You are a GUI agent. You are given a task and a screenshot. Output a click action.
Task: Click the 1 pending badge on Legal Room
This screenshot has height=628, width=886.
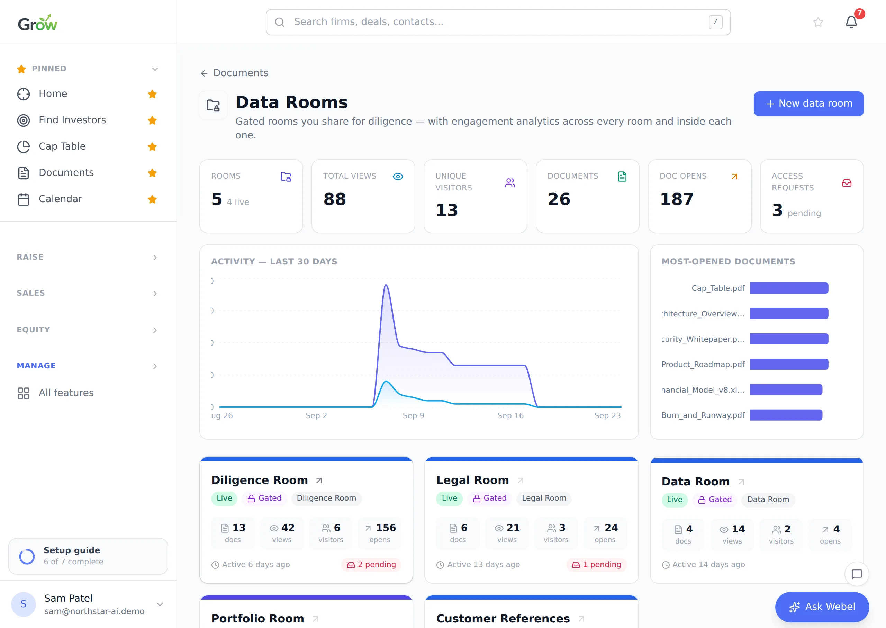(x=596, y=565)
